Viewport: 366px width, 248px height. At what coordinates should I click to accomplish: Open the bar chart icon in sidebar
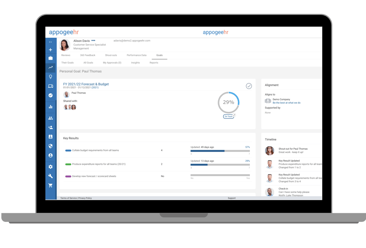point(50,107)
